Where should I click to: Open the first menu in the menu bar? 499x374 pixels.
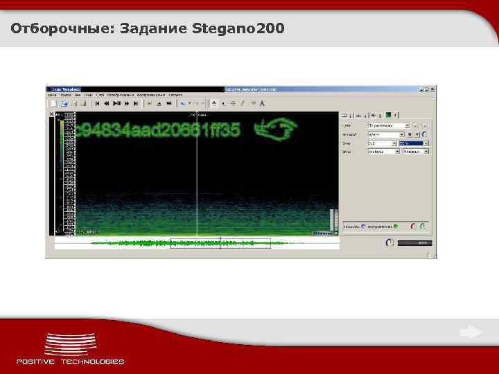52,95
